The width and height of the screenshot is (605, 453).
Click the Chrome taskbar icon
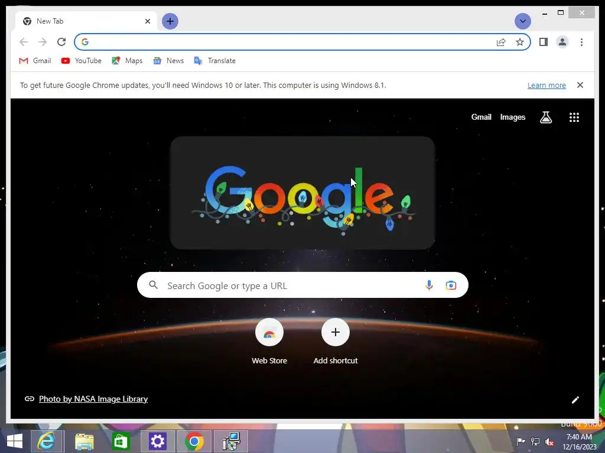[x=194, y=441]
